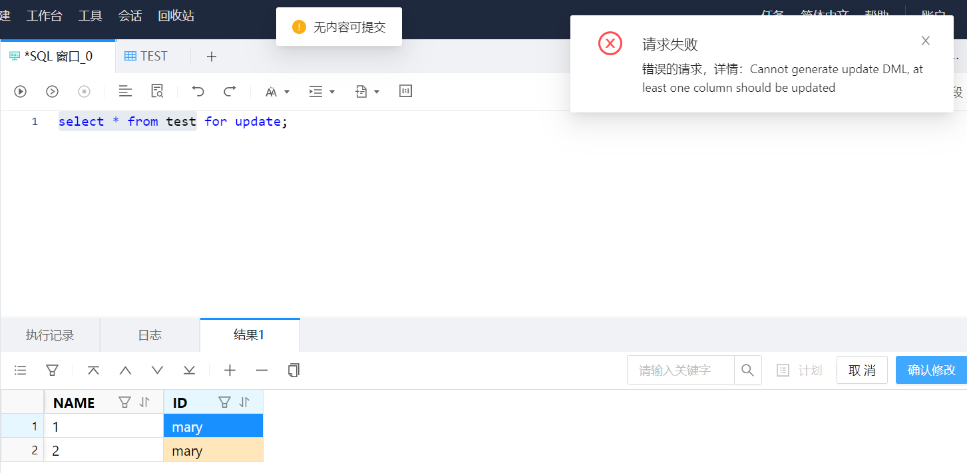
Task: Open the 执行记录 tab
Action: pyautogui.click(x=50, y=335)
